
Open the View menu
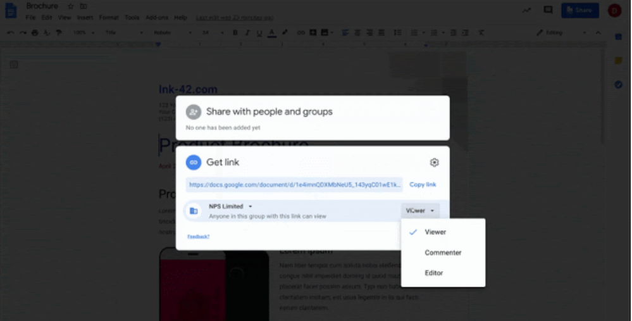[x=65, y=18]
